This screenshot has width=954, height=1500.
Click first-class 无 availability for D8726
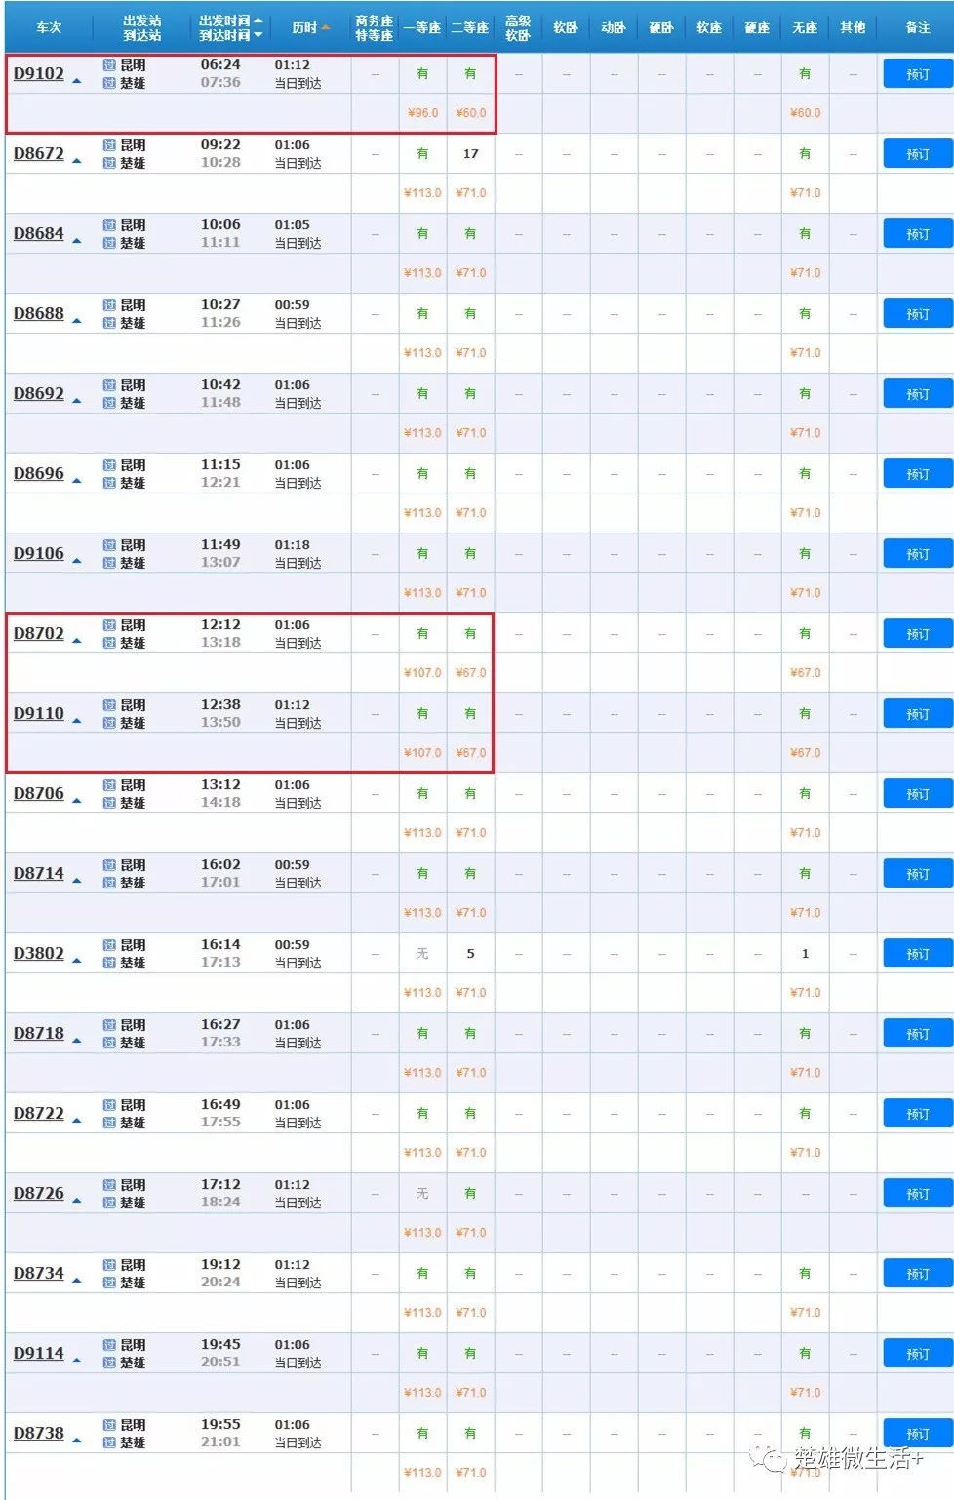coord(422,1194)
